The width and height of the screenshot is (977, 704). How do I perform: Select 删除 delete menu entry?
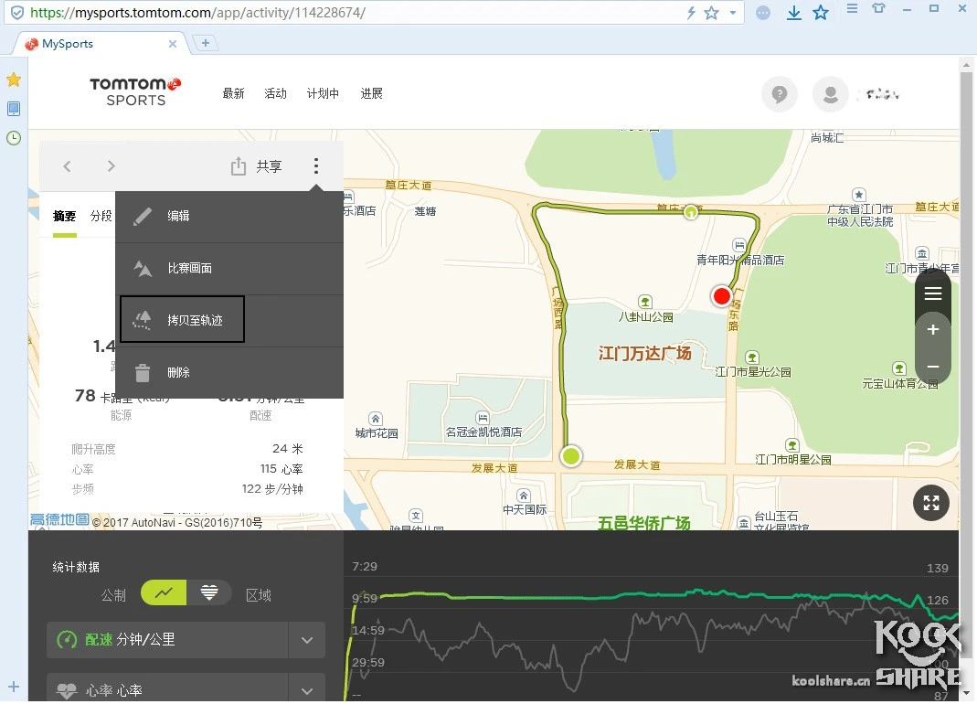tap(228, 373)
